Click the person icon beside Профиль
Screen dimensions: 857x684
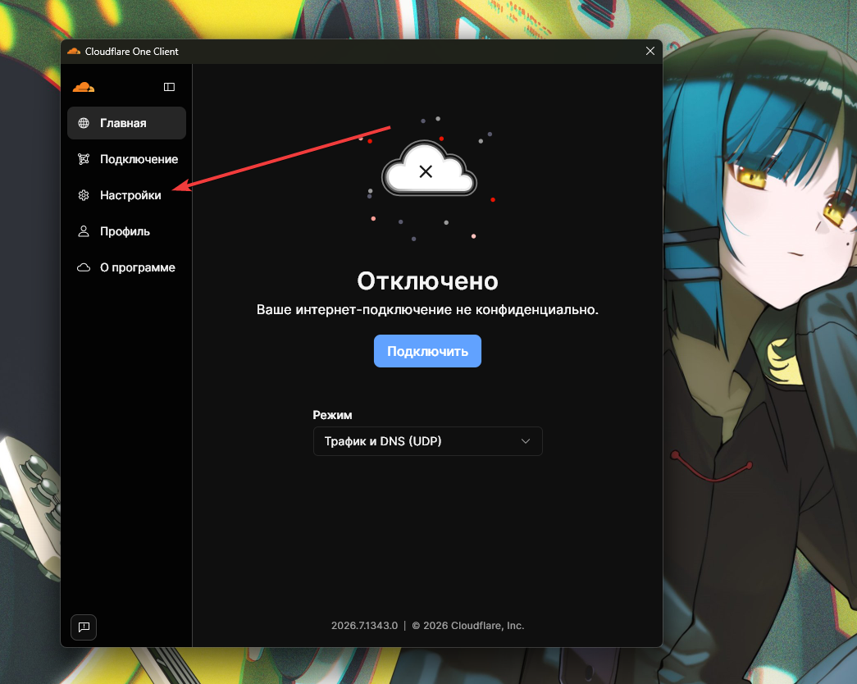click(x=84, y=231)
